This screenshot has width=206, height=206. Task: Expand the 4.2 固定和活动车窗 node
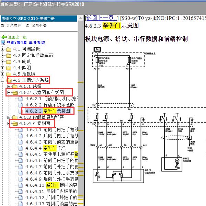pos(2,55)
